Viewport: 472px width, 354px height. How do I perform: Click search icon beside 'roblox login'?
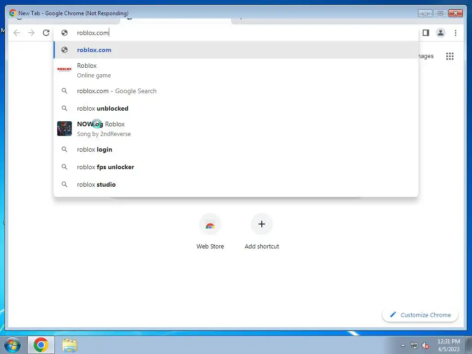click(65, 149)
